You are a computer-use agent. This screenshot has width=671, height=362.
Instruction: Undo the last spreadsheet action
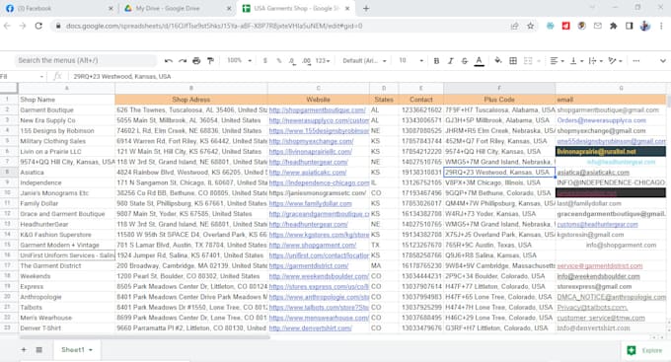coord(168,61)
